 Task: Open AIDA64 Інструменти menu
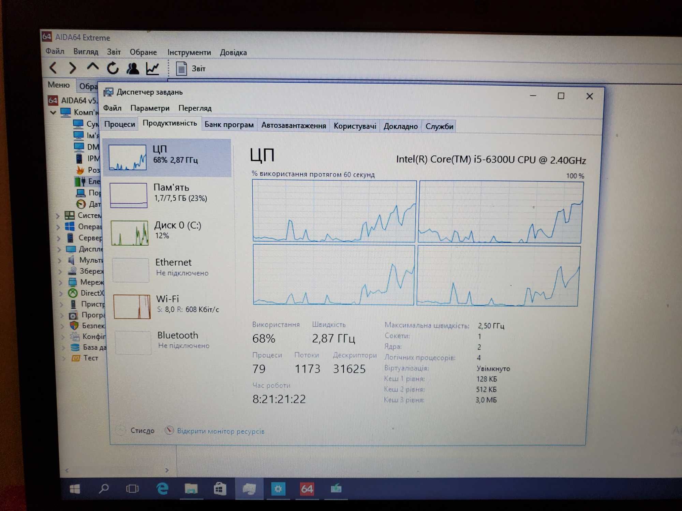(x=189, y=52)
